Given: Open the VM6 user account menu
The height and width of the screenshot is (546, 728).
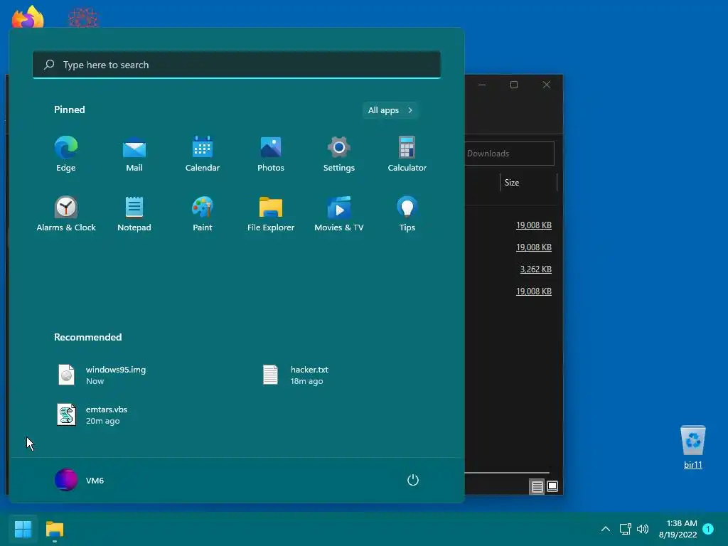Looking at the screenshot, I should pyautogui.click(x=80, y=480).
